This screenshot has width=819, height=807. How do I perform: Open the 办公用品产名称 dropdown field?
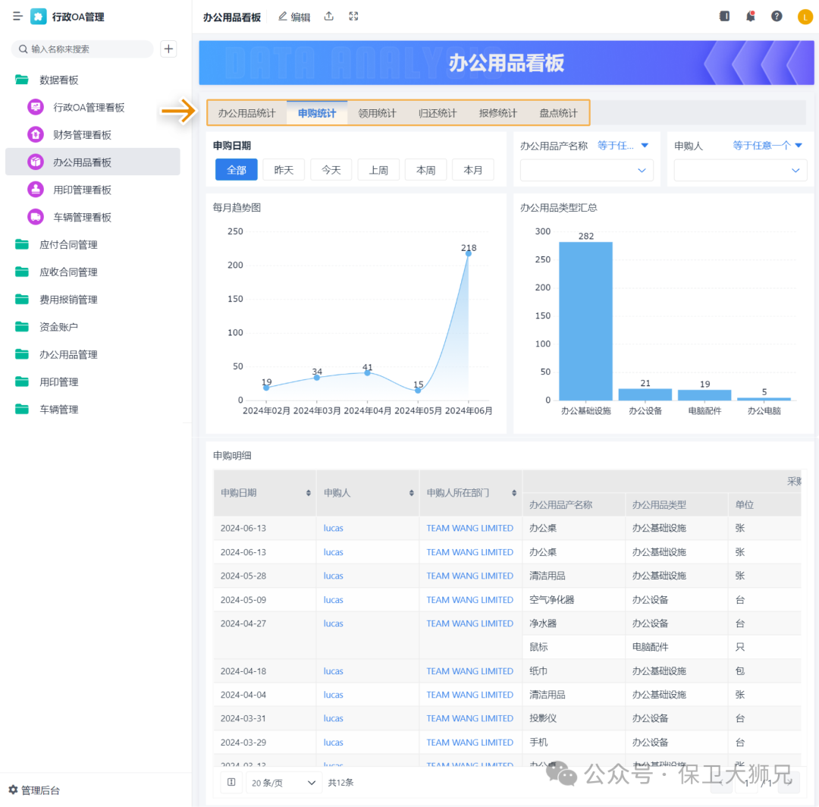[586, 171]
